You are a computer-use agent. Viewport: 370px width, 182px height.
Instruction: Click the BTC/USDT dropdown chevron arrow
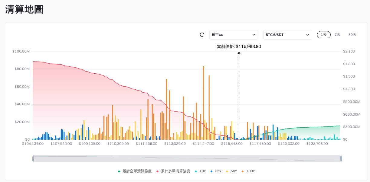pyautogui.click(x=308, y=35)
